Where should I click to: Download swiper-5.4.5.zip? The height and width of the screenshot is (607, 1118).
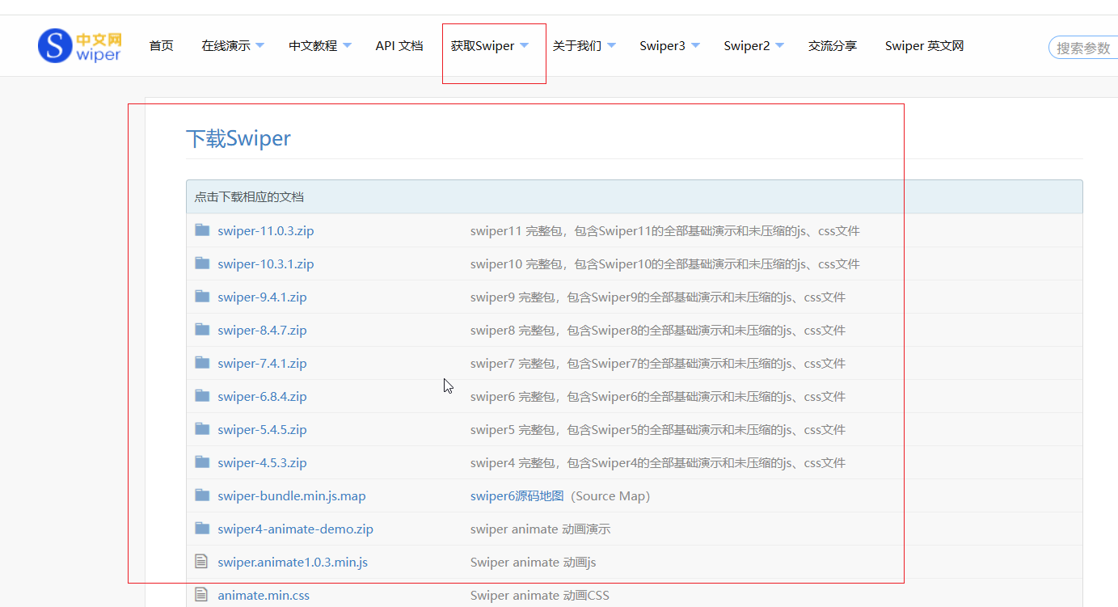(262, 430)
